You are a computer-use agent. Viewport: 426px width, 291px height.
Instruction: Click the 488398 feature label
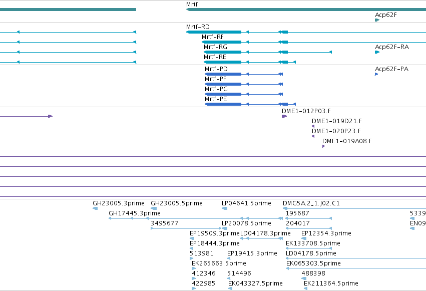pyautogui.click(x=313, y=273)
